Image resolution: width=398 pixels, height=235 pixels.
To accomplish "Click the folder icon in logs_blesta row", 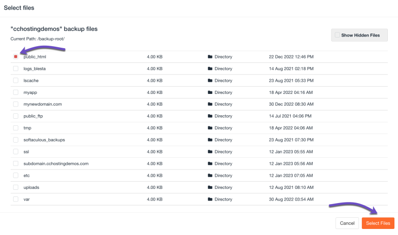I will (x=210, y=69).
